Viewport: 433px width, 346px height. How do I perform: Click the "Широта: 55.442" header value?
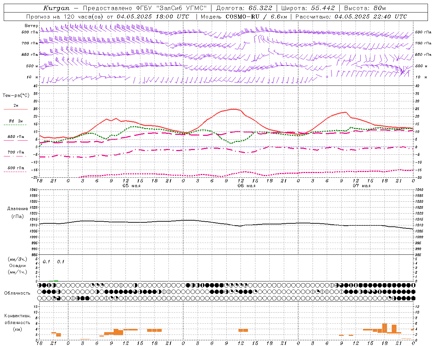click(x=308, y=8)
